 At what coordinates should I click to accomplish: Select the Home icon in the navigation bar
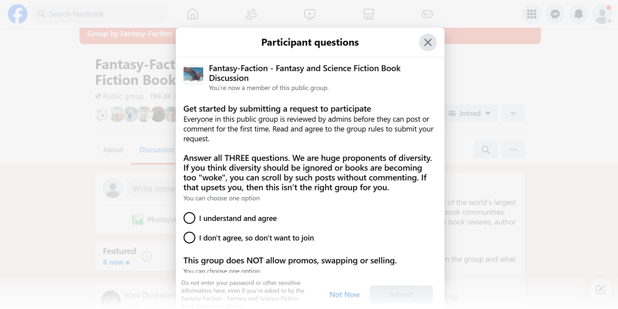193,14
